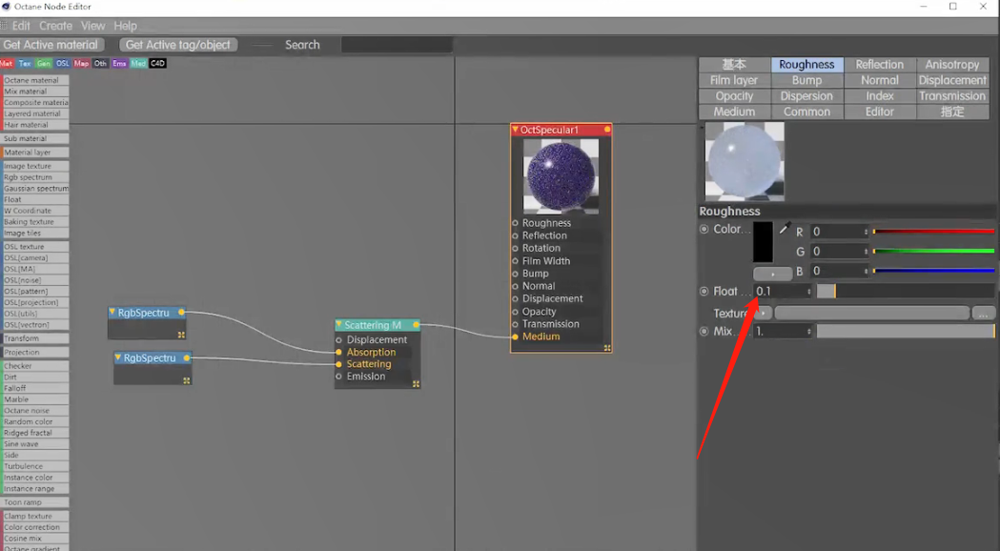Click the Mix value stepper arrows
This screenshot has width=1000, height=551.
pyautogui.click(x=808, y=332)
